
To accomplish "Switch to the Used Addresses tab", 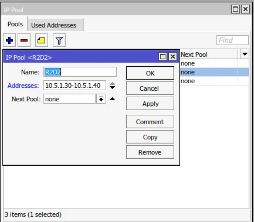I will click(54, 25).
